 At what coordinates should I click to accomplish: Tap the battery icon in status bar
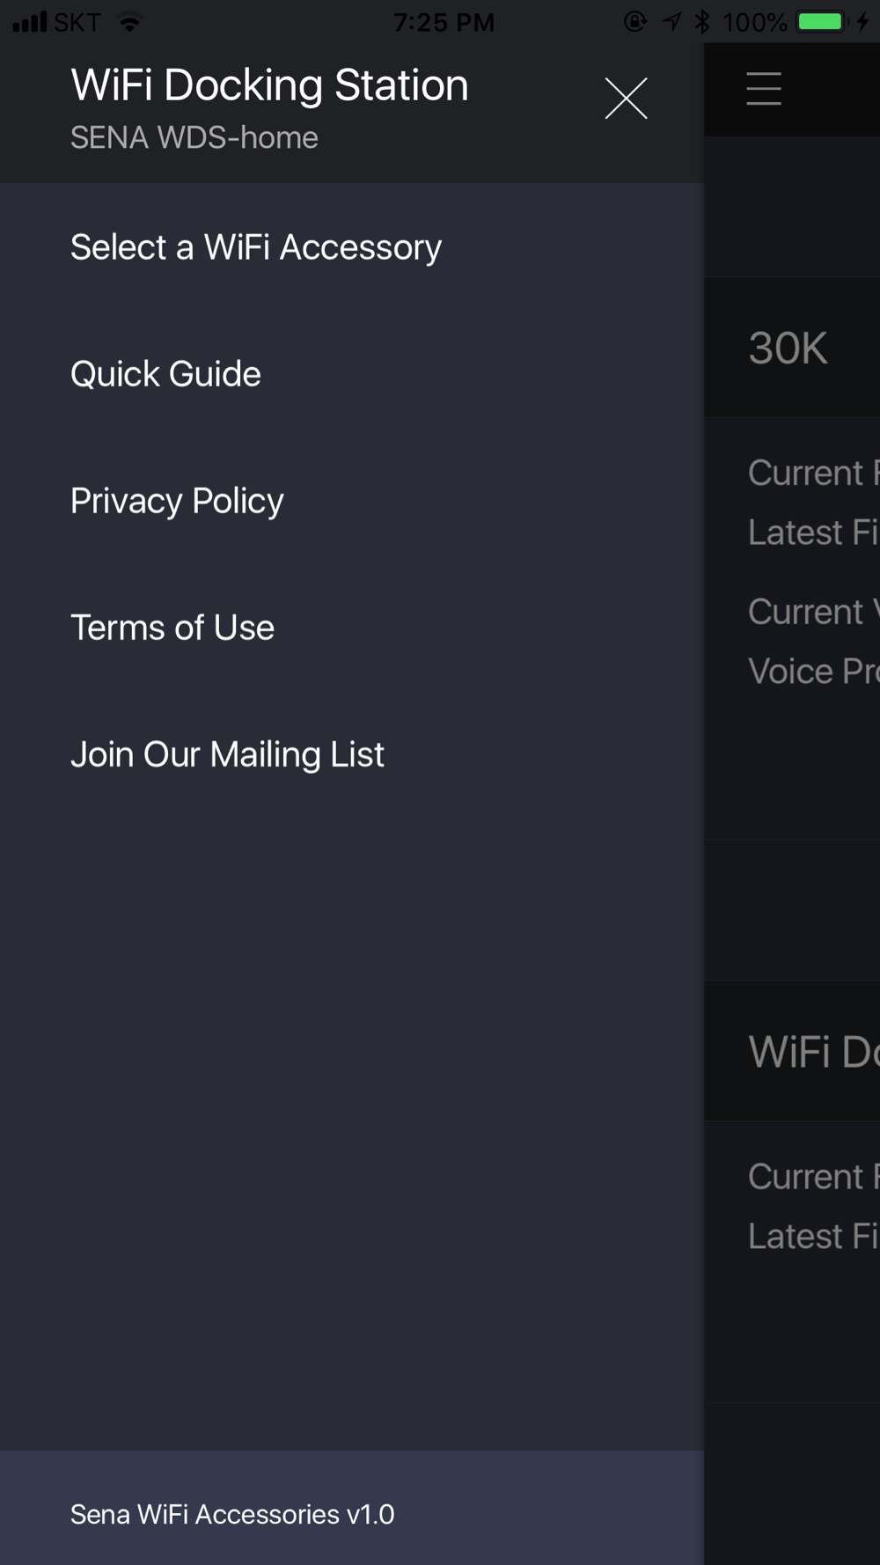(x=820, y=21)
